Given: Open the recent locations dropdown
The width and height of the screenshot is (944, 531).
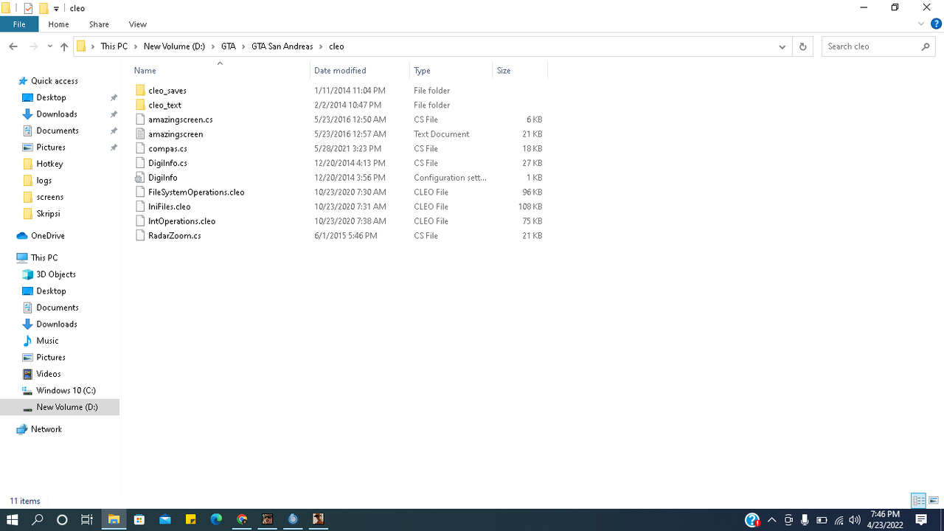Looking at the screenshot, I should [50, 46].
